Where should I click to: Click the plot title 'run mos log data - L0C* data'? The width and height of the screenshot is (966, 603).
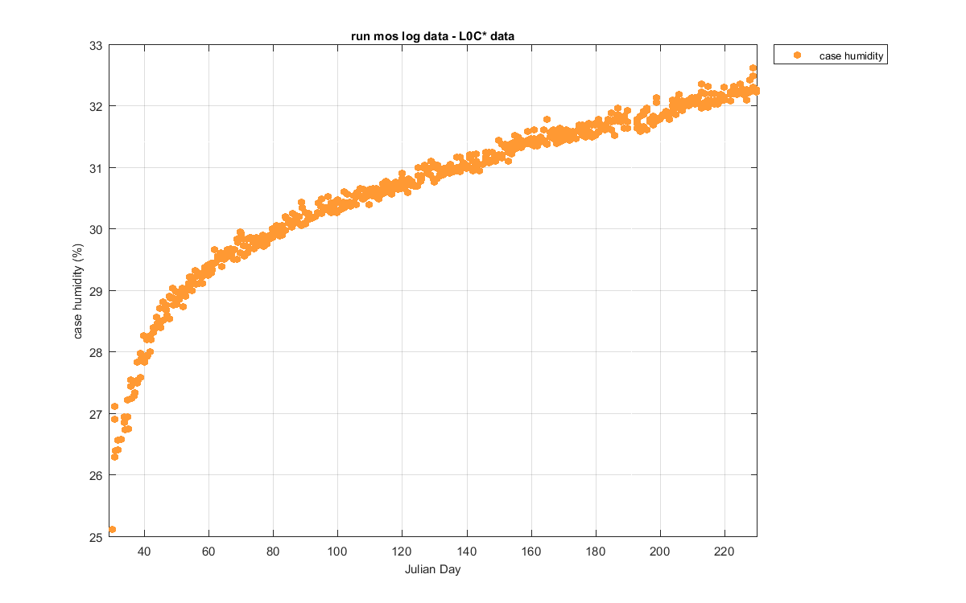[x=433, y=35]
